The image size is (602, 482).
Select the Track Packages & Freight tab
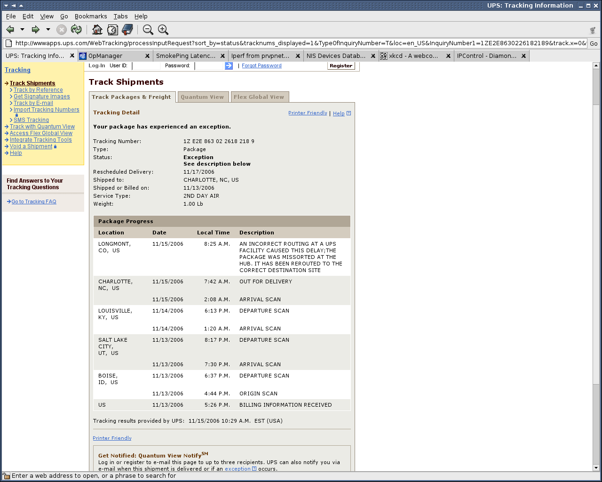132,97
